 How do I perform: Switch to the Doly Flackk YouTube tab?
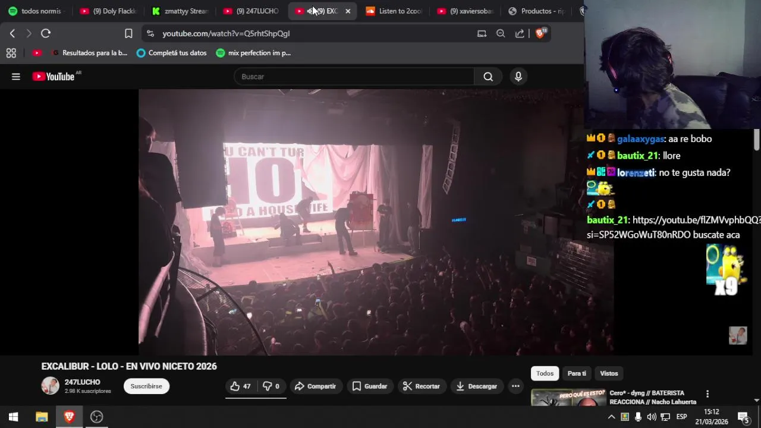[108, 11]
